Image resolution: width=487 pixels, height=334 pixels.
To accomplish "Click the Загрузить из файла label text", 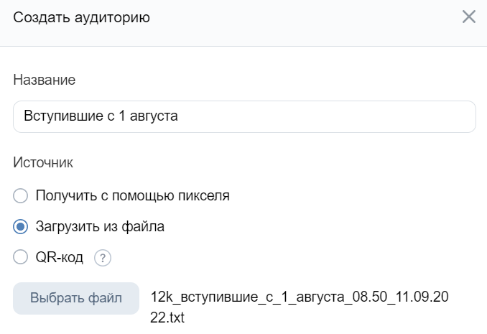I will [x=100, y=226].
